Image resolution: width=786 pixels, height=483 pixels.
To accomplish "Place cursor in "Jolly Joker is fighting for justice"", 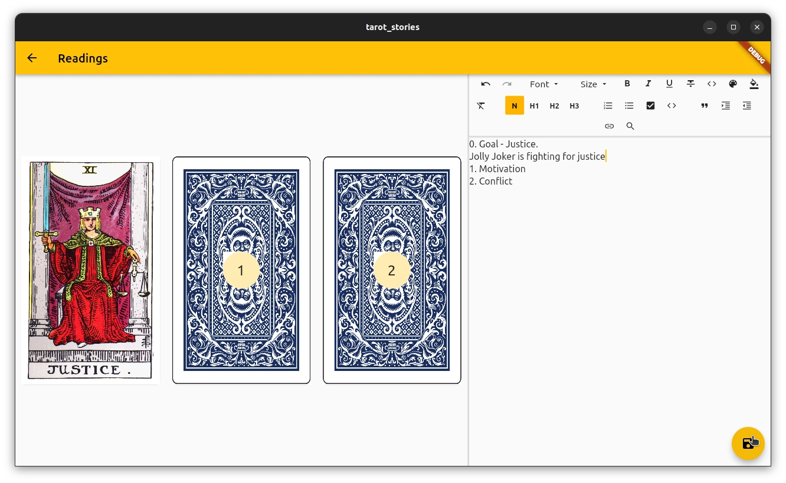I will click(x=537, y=156).
